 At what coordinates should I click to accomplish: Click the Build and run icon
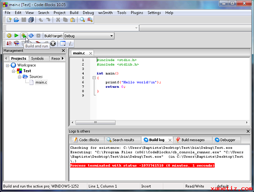click(x=24, y=36)
